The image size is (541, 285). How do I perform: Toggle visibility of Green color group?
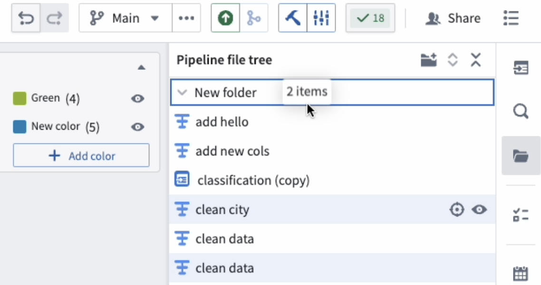138,98
